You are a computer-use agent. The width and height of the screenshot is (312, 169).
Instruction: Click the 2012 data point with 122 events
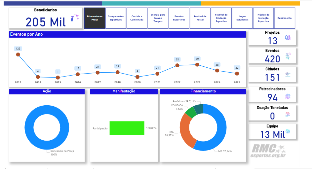tap(18, 54)
